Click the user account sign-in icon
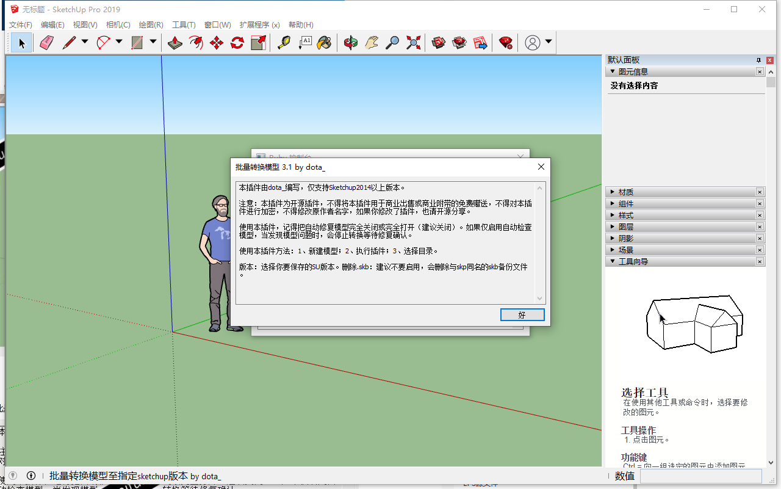The height and width of the screenshot is (489, 781). coord(533,43)
